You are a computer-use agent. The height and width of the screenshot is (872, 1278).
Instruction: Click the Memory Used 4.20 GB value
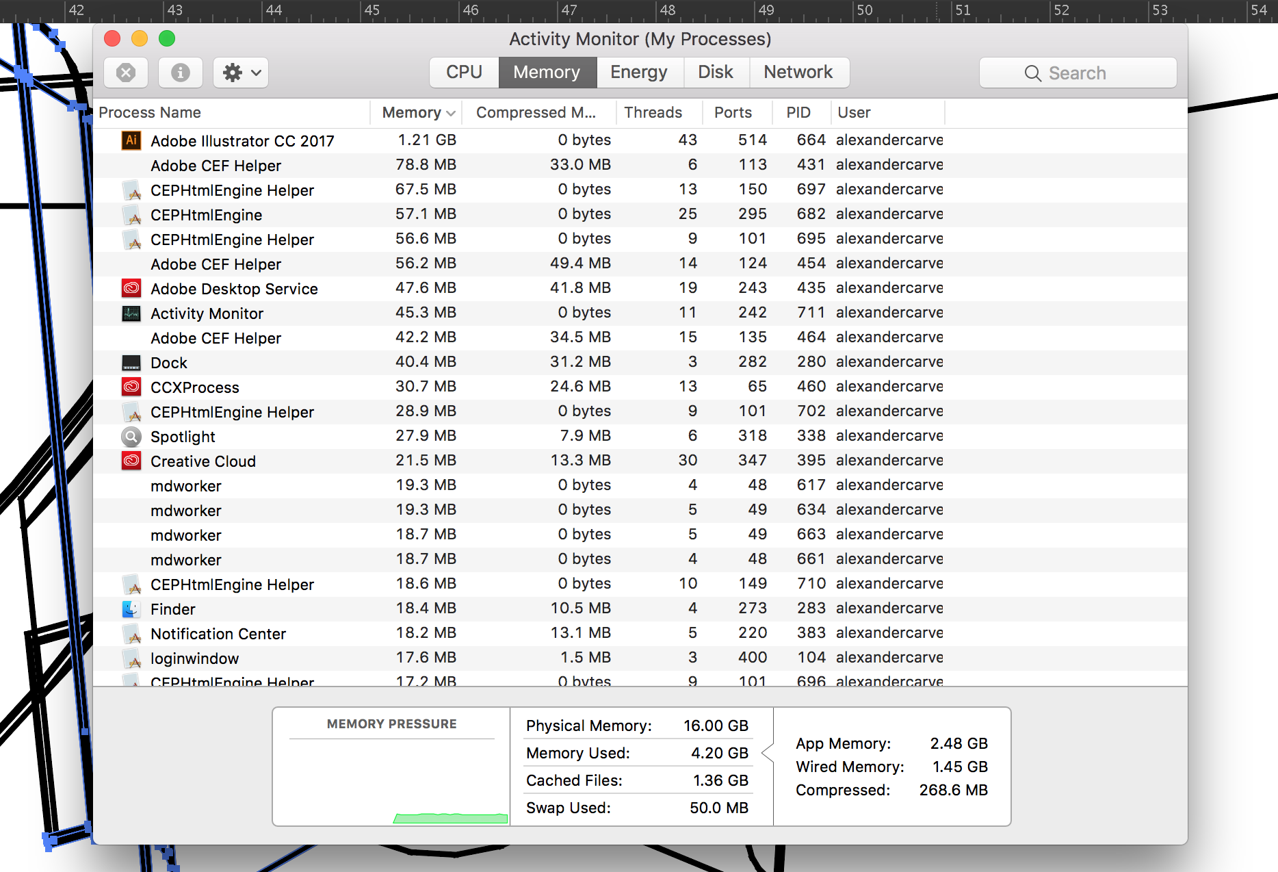point(720,753)
